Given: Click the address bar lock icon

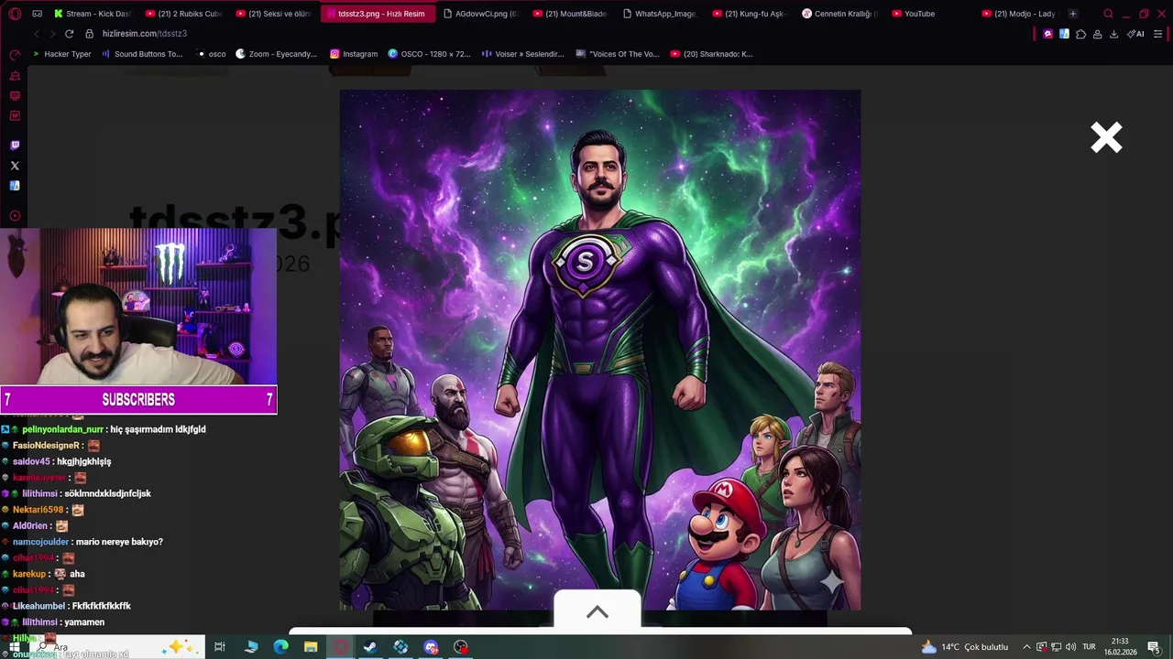Looking at the screenshot, I should 90,34.
